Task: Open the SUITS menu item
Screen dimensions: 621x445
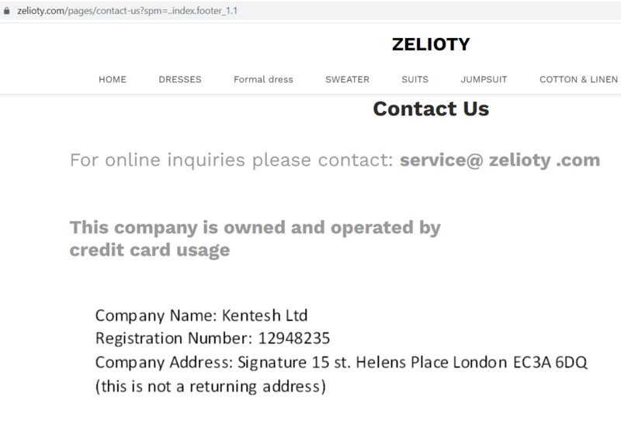Action: pos(415,80)
